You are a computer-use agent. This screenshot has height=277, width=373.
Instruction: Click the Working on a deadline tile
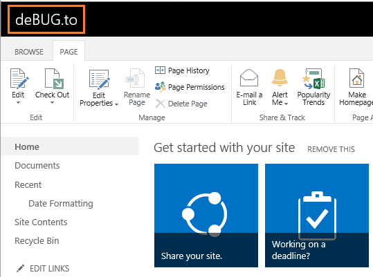pos(317,216)
